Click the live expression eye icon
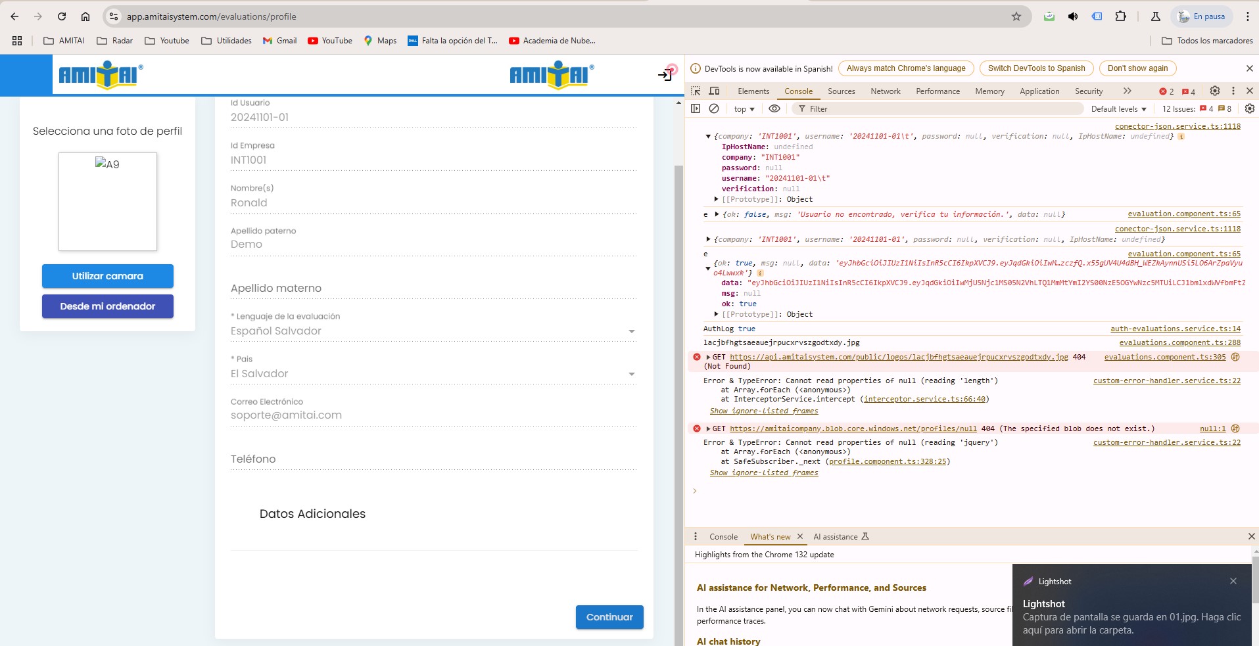The height and width of the screenshot is (646, 1259). [774, 109]
